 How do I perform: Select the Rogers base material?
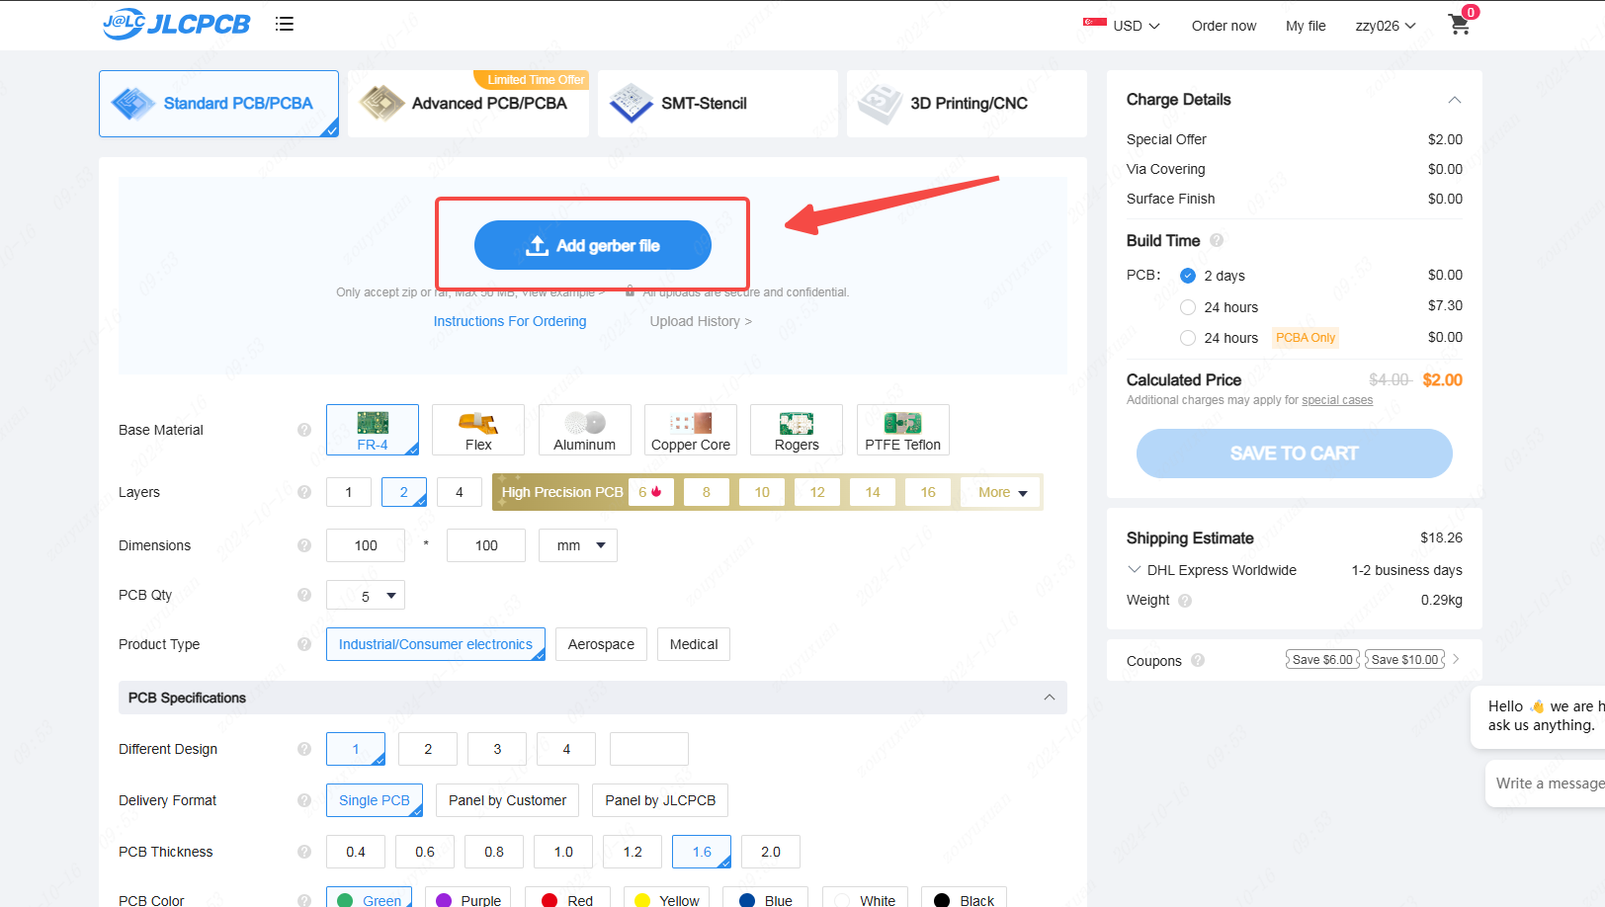point(797,430)
